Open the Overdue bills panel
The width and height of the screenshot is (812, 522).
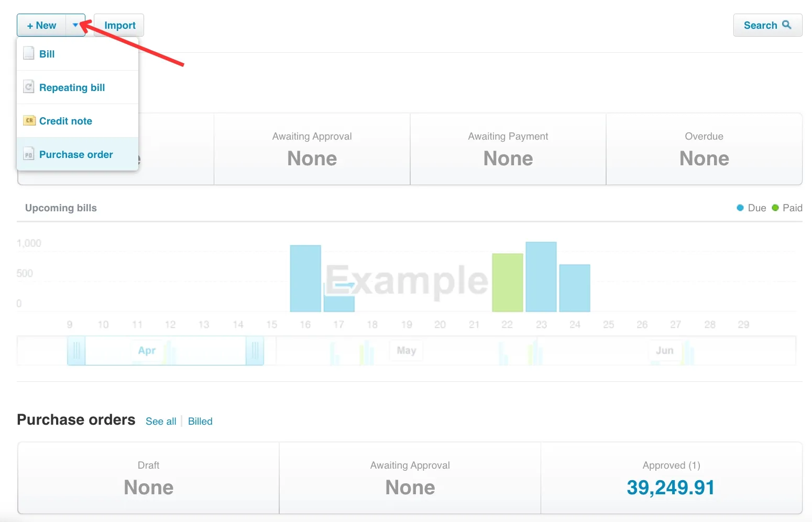tap(704, 149)
